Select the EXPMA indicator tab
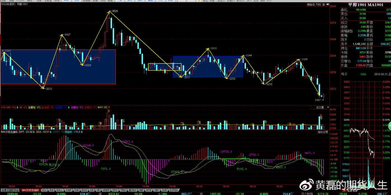This screenshot has height=195, width=391. (174, 190)
